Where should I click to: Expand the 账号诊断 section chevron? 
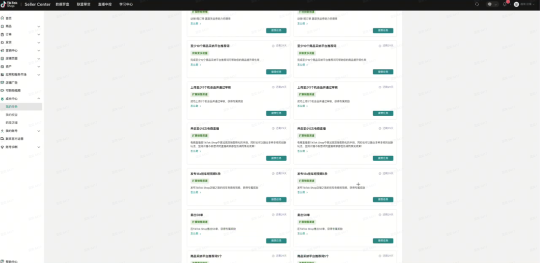pos(38,147)
